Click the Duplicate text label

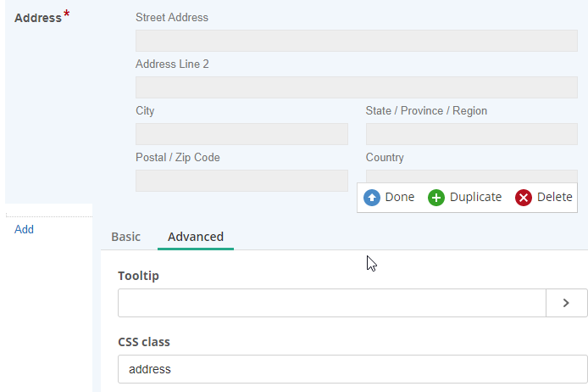tap(475, 197)
